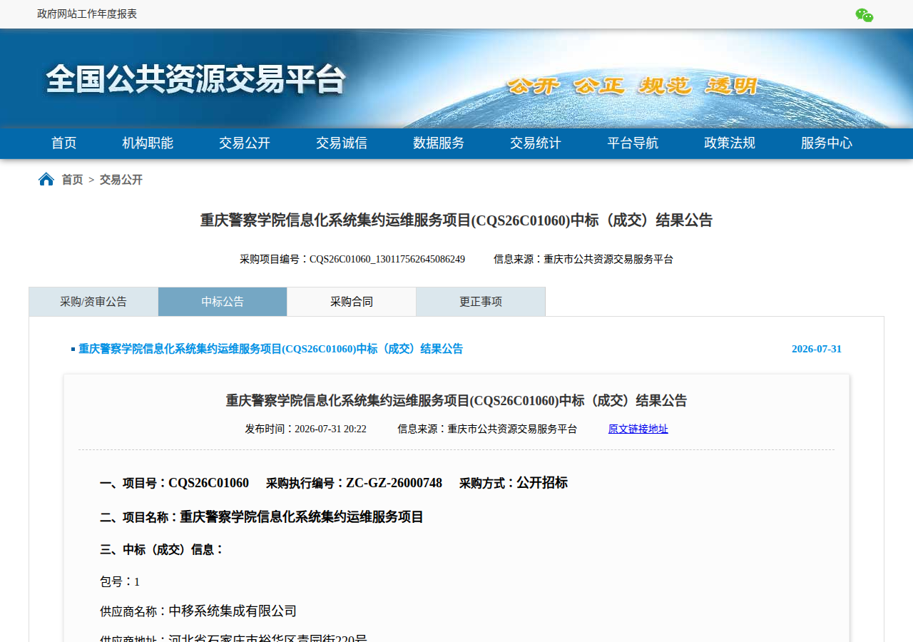Click 交易公开 breadcrumb link
This screenshot has width=913, height=642.
121,180
